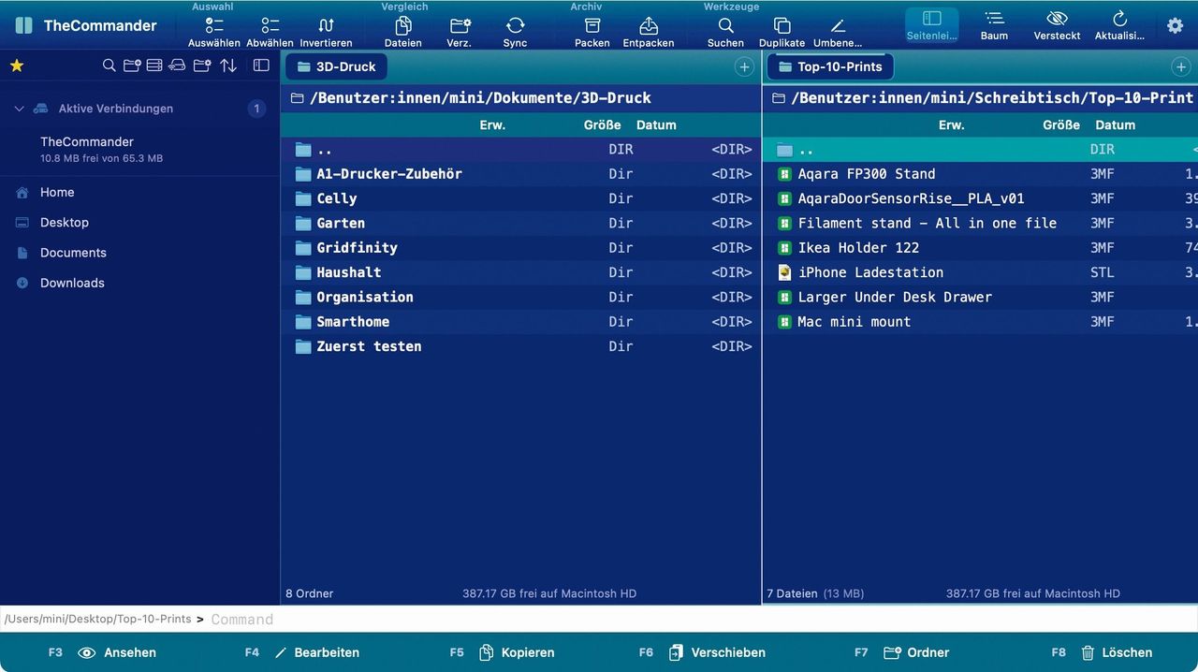
Task: Sort right pane by Größe column
Action: (x=1061, y=124)
